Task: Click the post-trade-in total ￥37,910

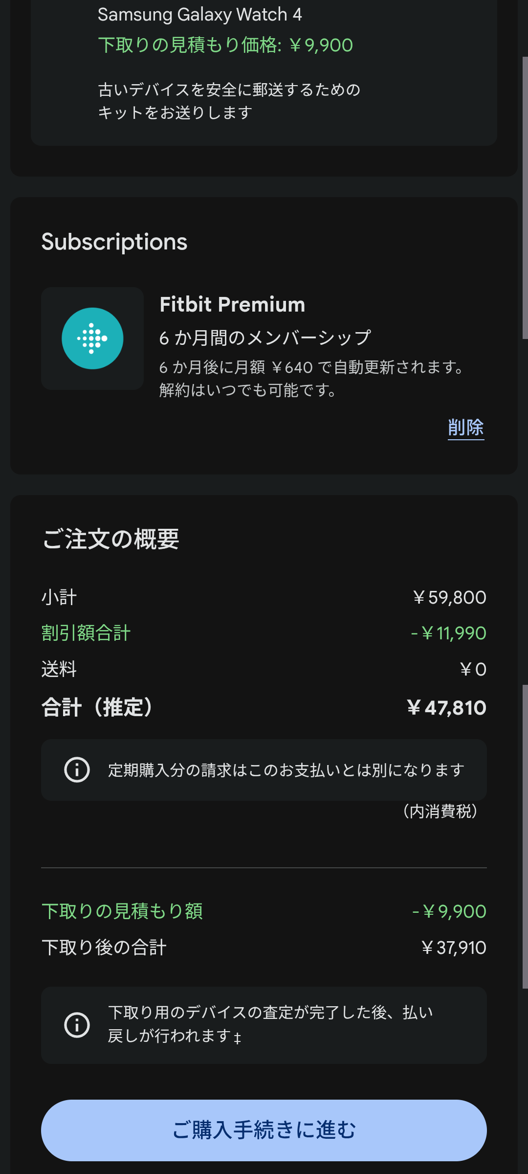Action: pos(453,948)
